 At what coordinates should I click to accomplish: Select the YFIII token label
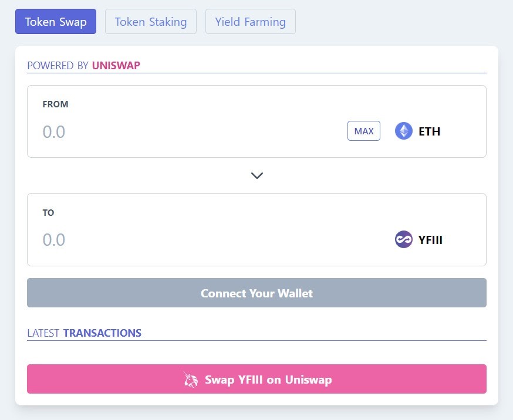[430, 240]
